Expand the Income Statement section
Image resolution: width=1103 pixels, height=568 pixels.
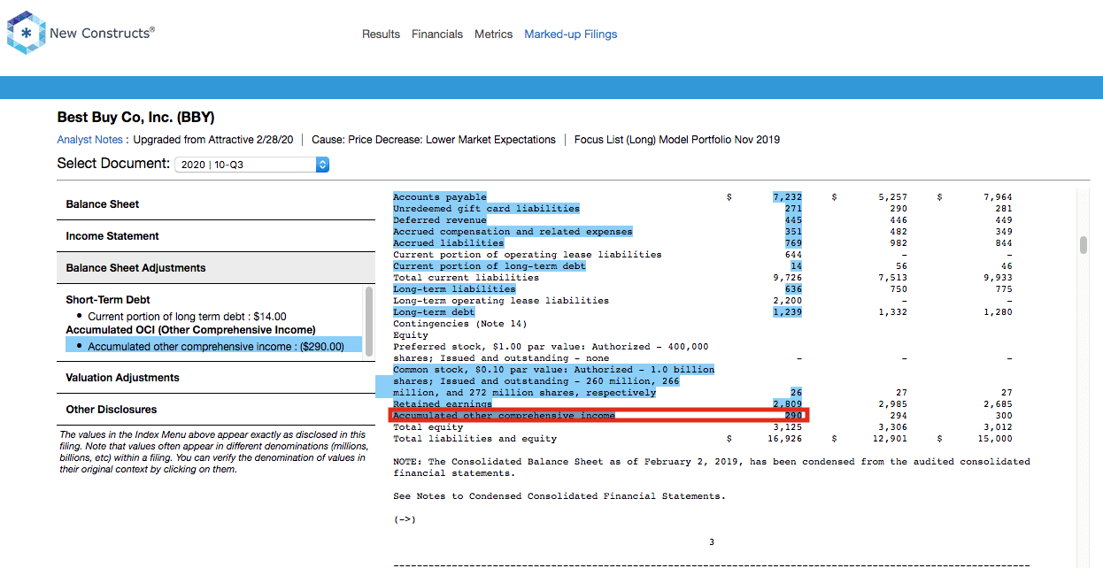pos(216,236)
